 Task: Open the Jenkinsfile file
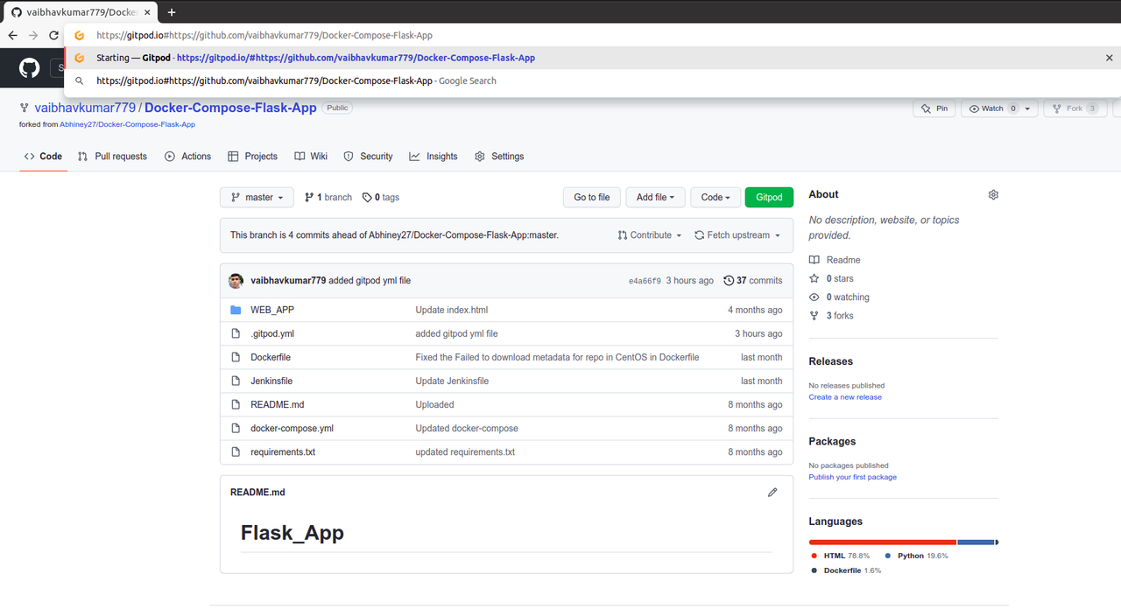(271, 381)
